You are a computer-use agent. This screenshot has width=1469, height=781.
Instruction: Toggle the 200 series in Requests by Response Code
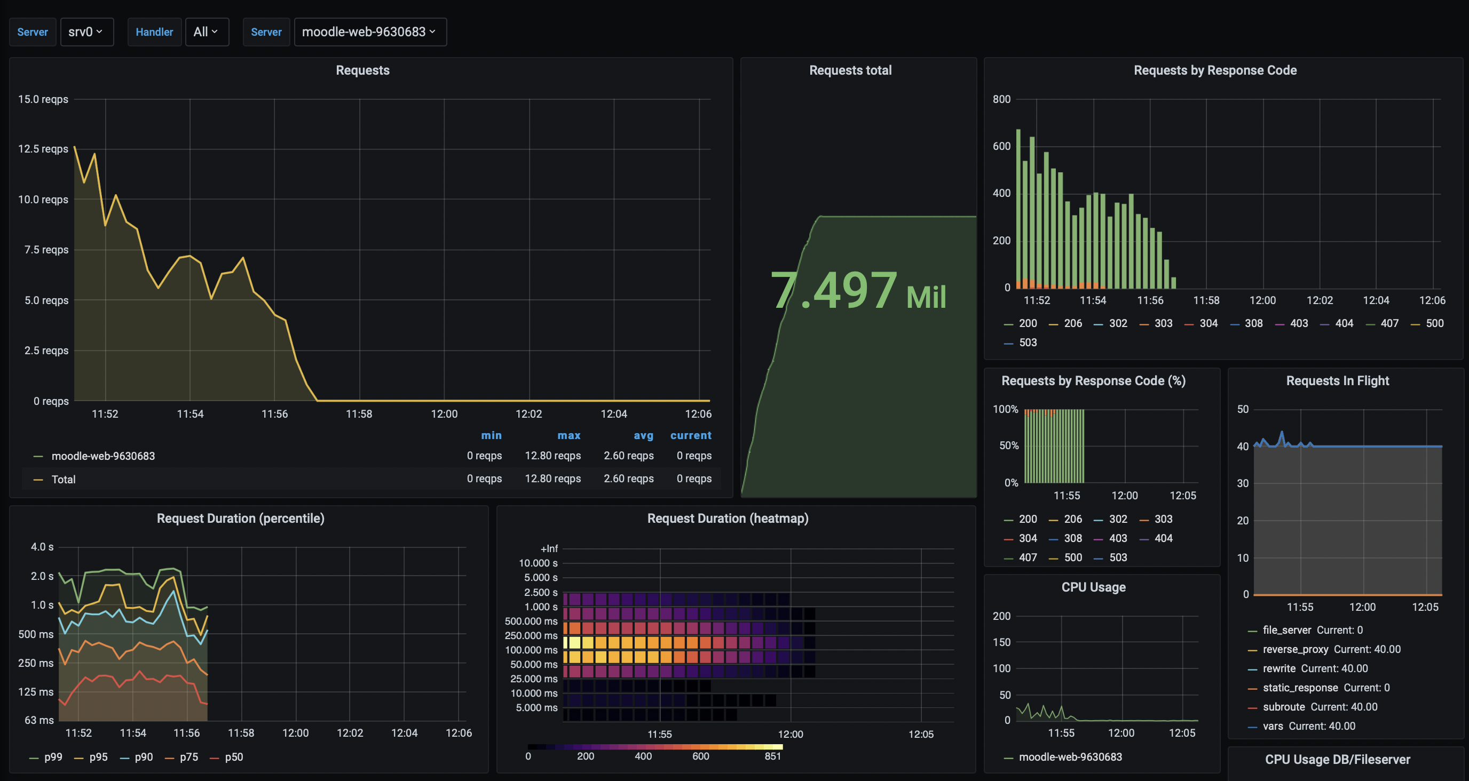(x=1027, y=323)
